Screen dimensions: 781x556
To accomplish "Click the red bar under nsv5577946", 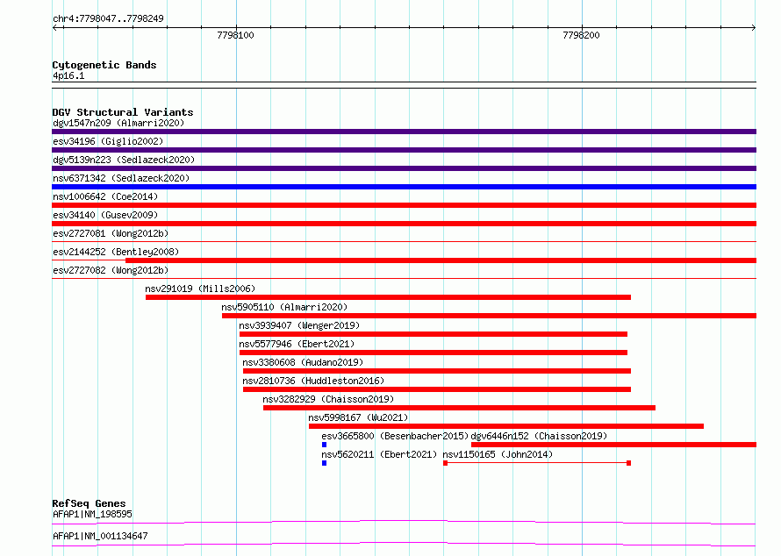I will (x=433, y=353).
